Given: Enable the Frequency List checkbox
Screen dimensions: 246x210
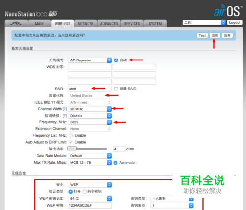Looking at the screenshot, I should tap(71, 135).
